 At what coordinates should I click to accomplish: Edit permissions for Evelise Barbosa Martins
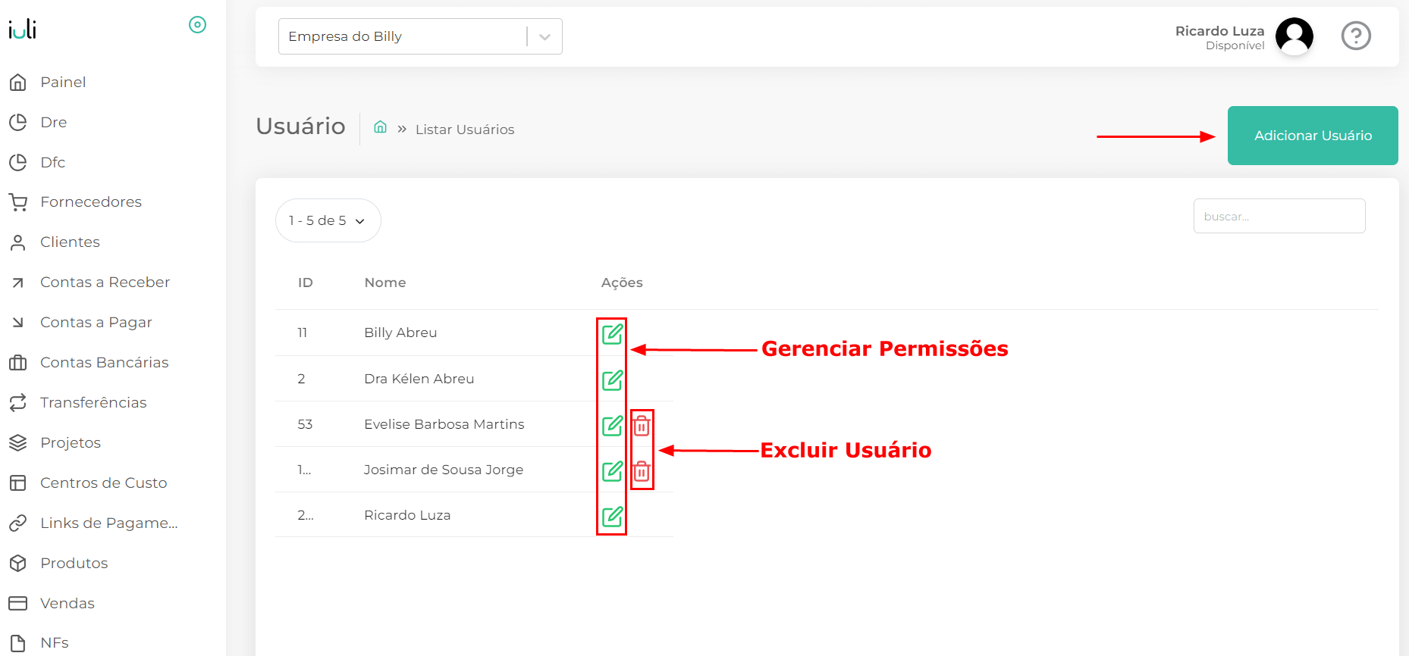click(612, 426)
